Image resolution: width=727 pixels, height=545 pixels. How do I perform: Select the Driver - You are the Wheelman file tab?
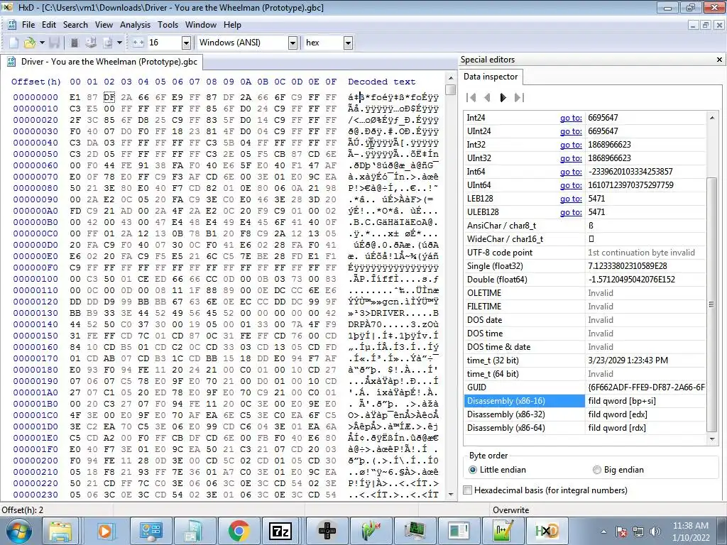(x=102, y=62)
